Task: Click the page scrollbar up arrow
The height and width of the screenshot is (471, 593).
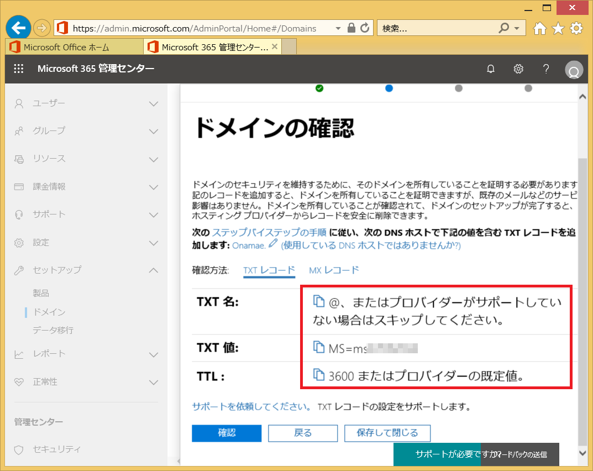Action: [x=583, y=97]
